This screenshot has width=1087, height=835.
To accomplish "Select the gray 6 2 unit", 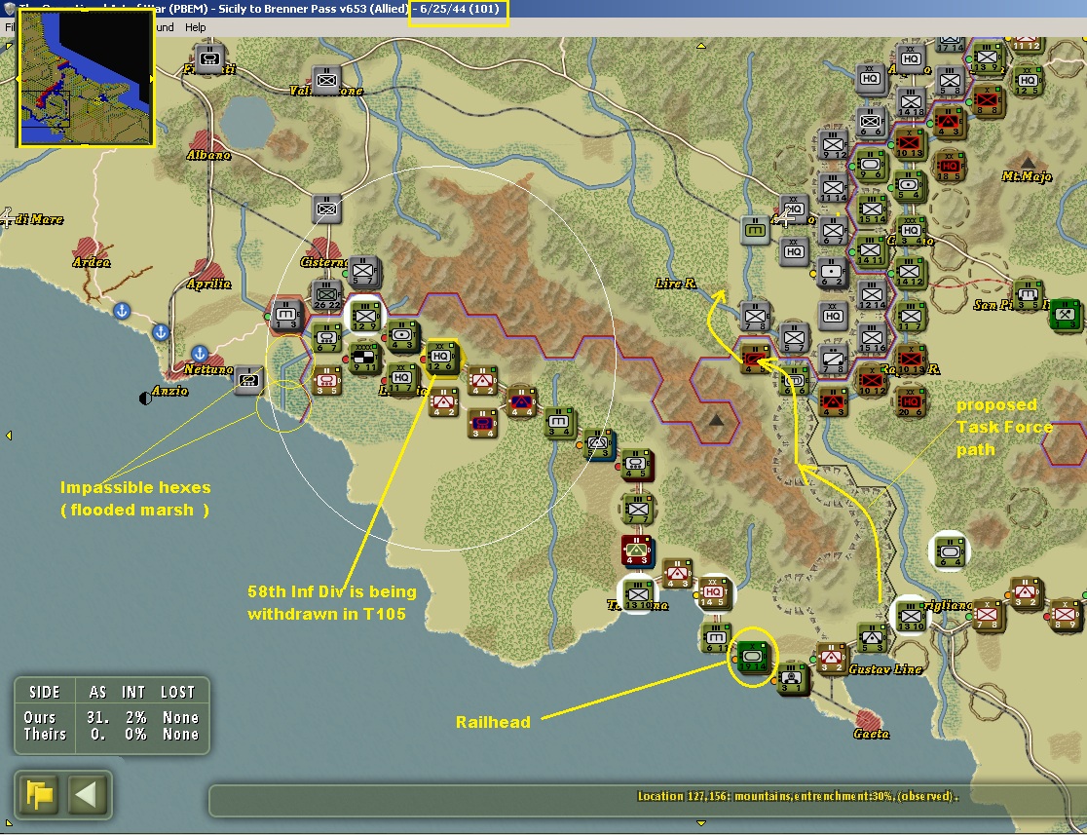I will point(831,273).
